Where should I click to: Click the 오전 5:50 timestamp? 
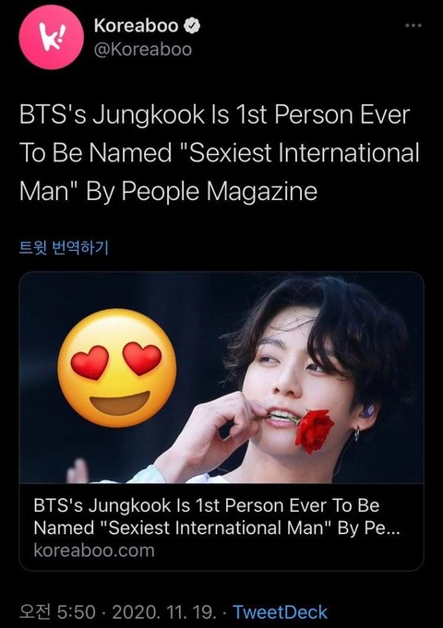57,612
